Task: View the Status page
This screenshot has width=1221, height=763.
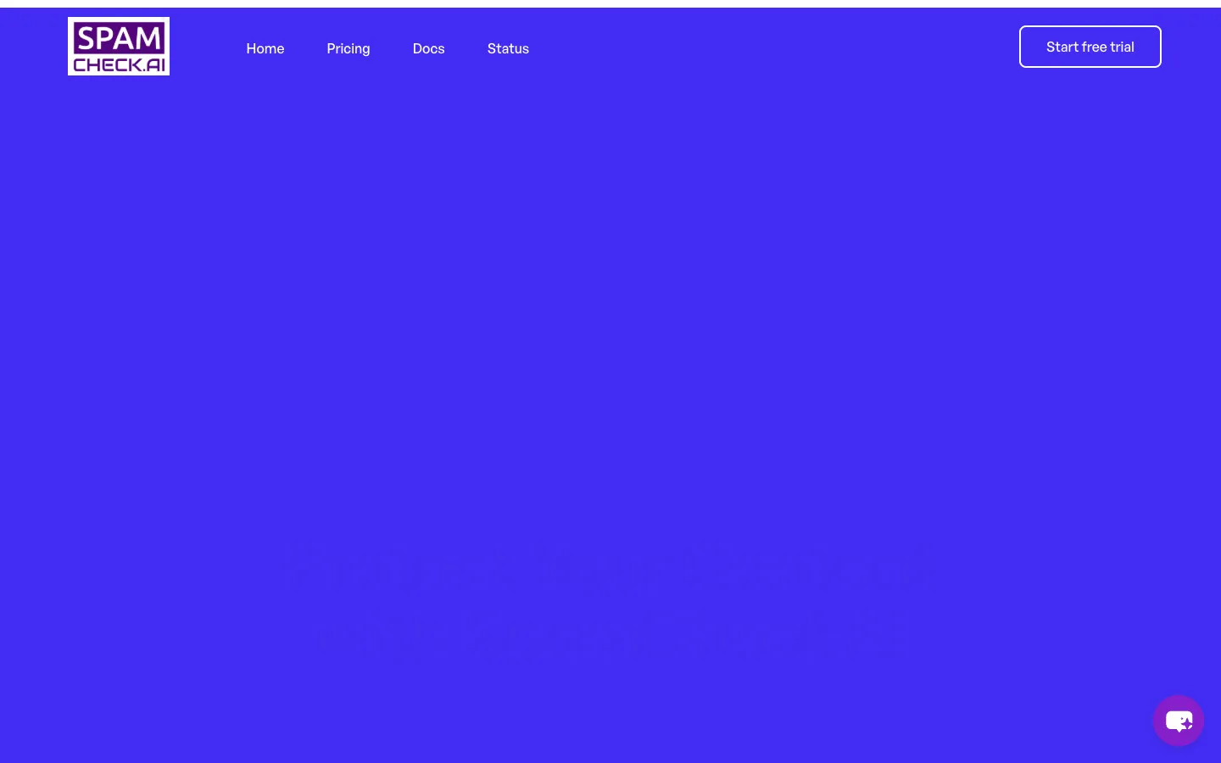Action: [508, 48]
